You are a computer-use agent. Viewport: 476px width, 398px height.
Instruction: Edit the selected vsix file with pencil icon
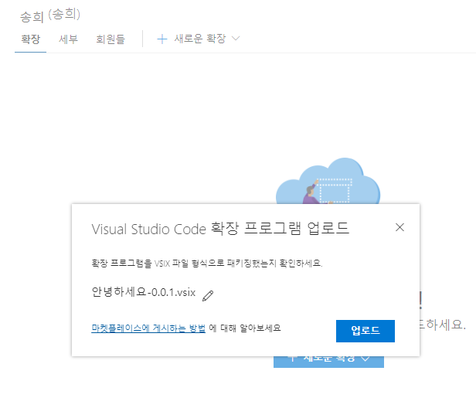208,296
